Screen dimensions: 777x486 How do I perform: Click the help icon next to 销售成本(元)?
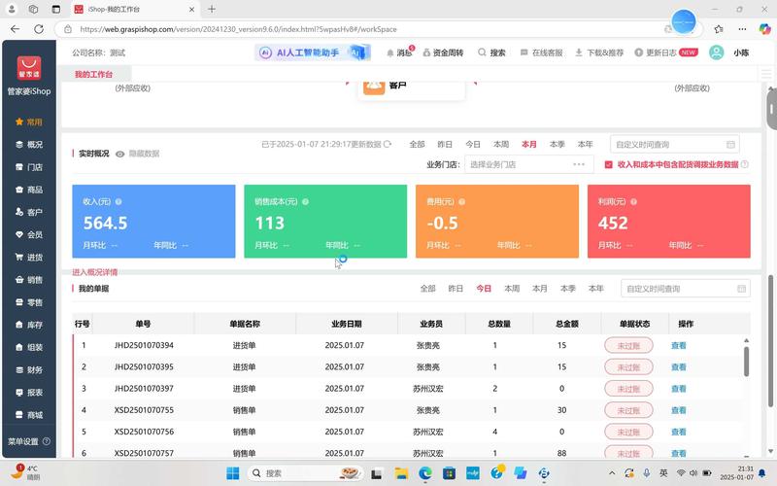click(305, 202)
